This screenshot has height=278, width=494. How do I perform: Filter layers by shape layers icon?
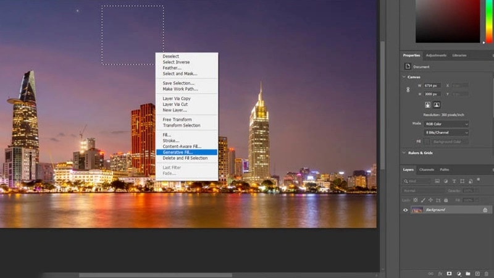(462, 181)
